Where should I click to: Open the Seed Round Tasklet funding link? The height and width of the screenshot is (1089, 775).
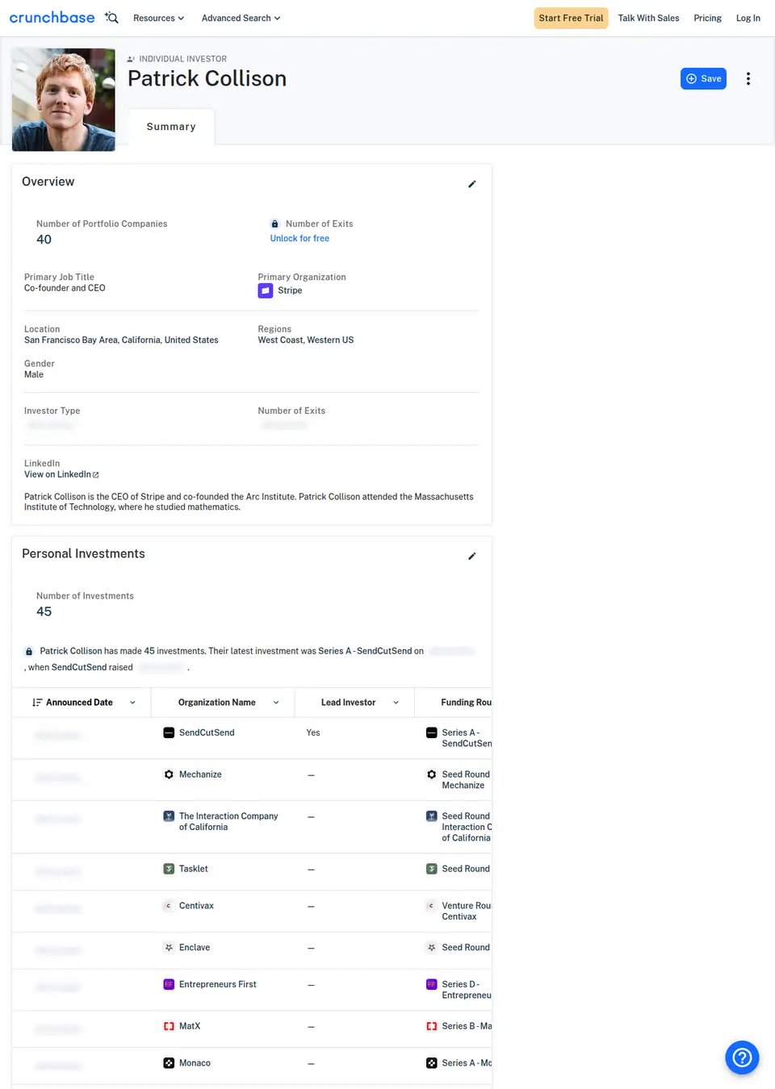coord(466,869)
